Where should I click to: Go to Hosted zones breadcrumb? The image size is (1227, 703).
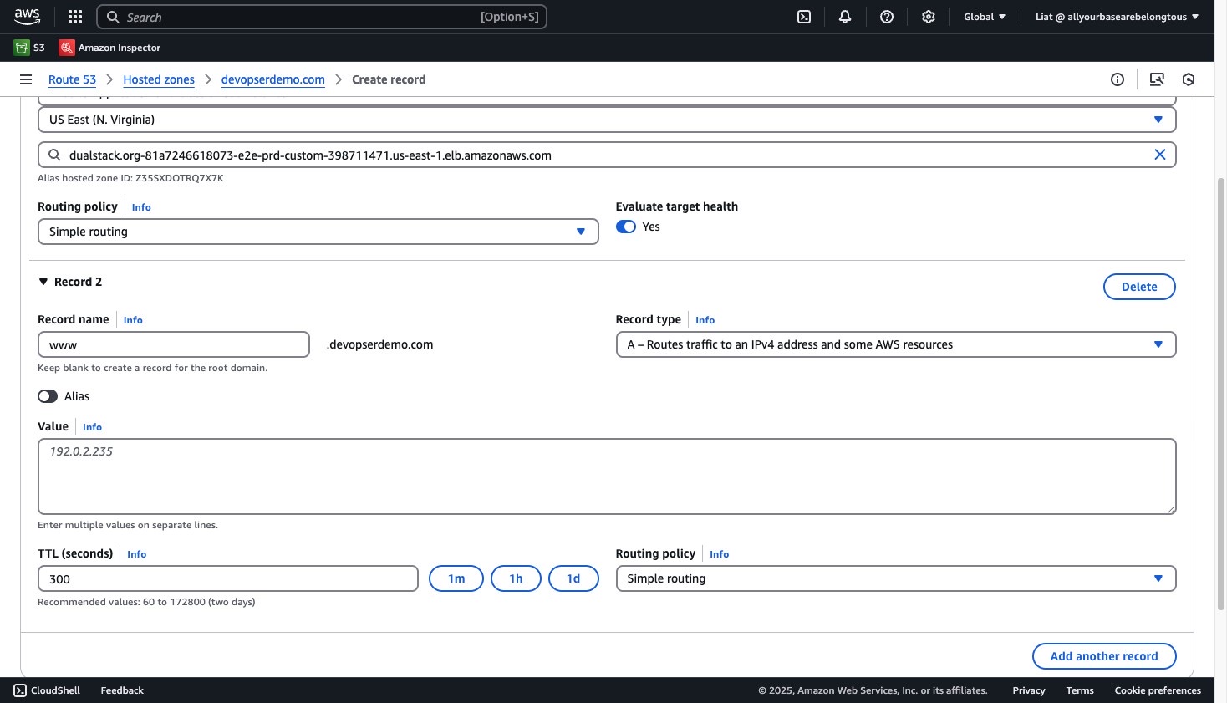(159, 79)
